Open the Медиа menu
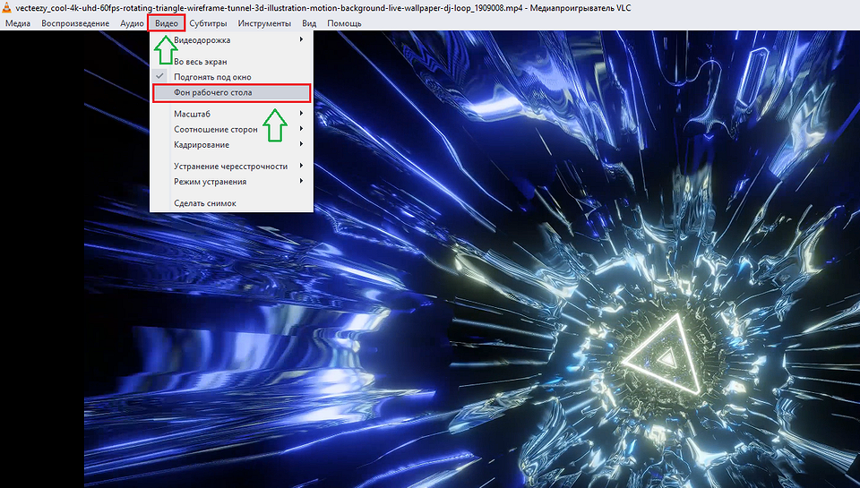The image size is (860, 488). coord(18,23)
